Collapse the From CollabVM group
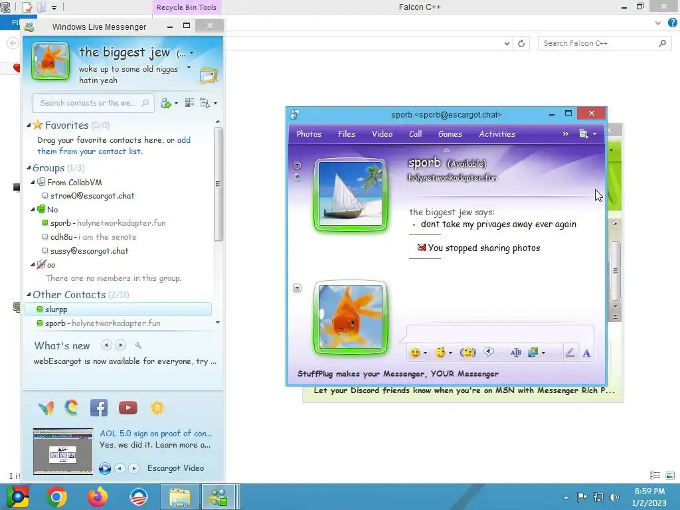The image size is (680, 510). tap(33, 183)
